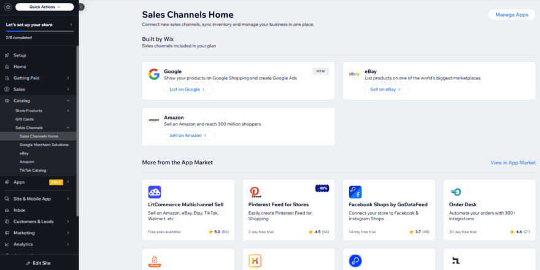Click the Inbox icon
The width and height of the screenshot is (540, 270).
[7, 210]
